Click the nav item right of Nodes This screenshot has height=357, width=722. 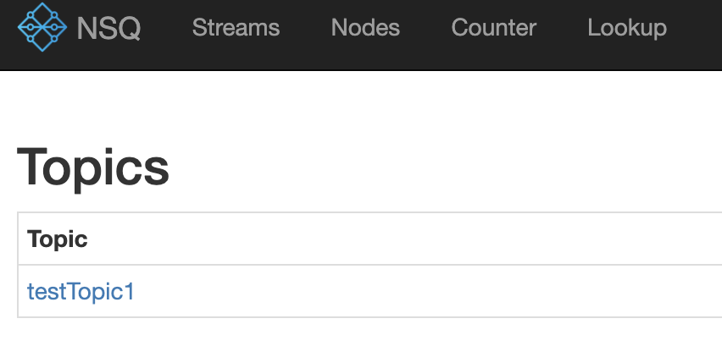click(x=493, y=28)
